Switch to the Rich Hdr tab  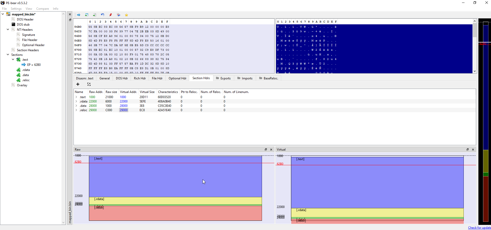tap(140, 78)
